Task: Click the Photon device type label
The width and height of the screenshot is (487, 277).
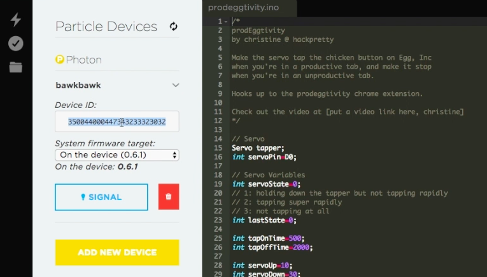Action: coord(84,60)
